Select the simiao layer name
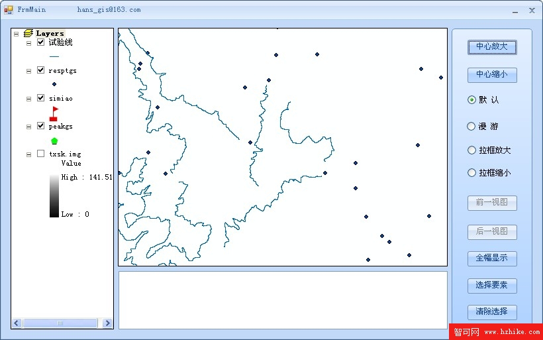Viewport: 543px width, 340px height. tap(61, 99)
